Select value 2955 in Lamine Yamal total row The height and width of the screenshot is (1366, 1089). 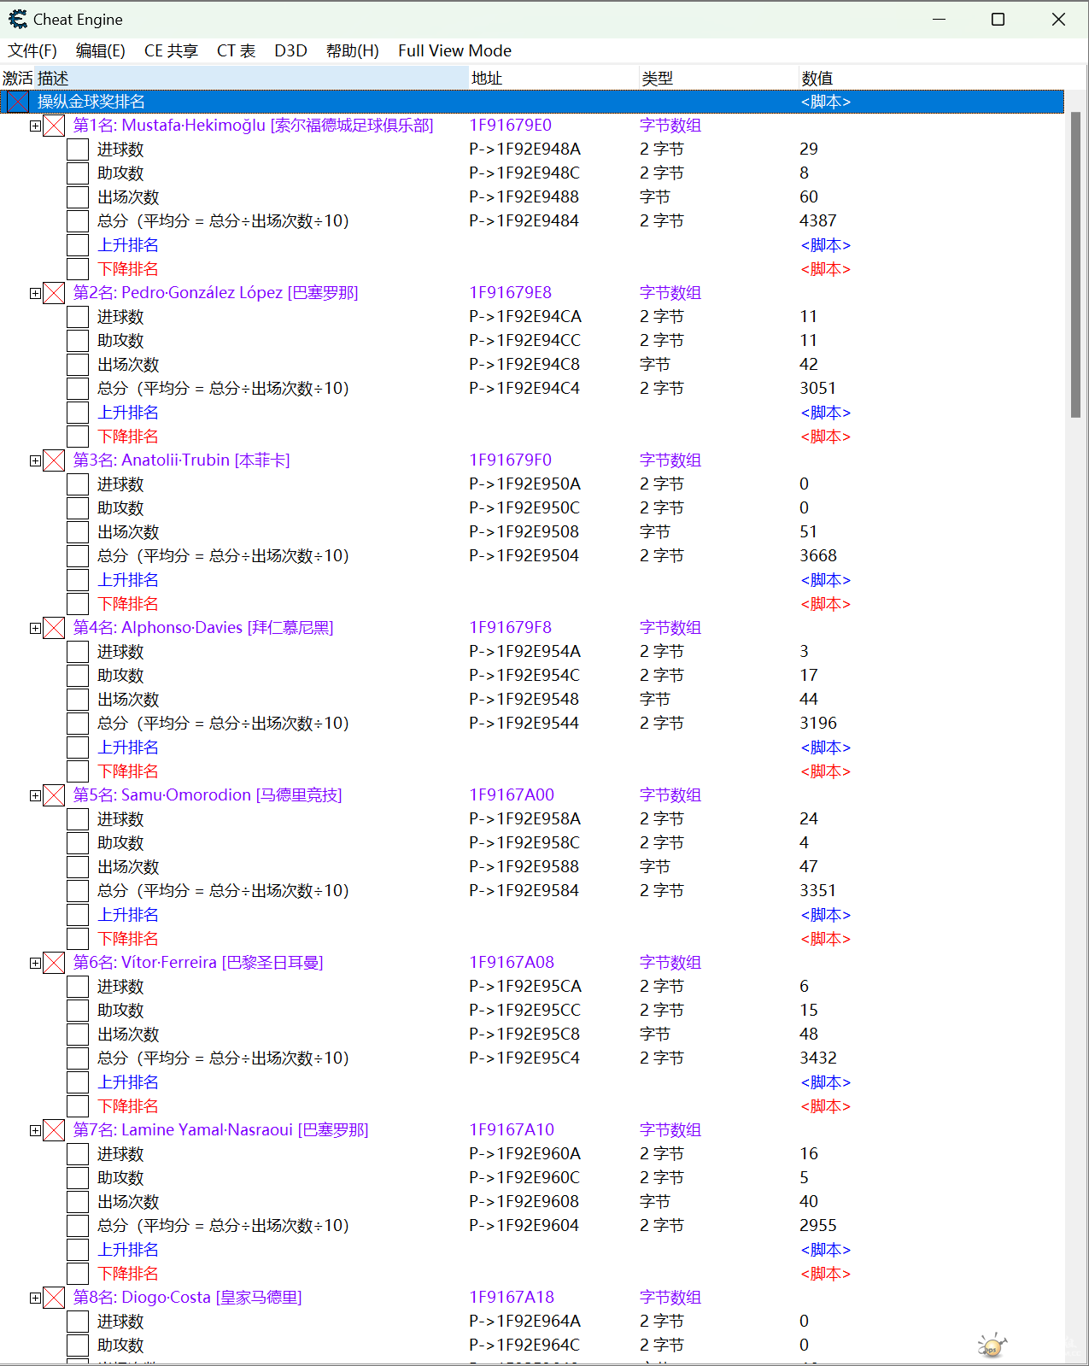(818, 1226)
